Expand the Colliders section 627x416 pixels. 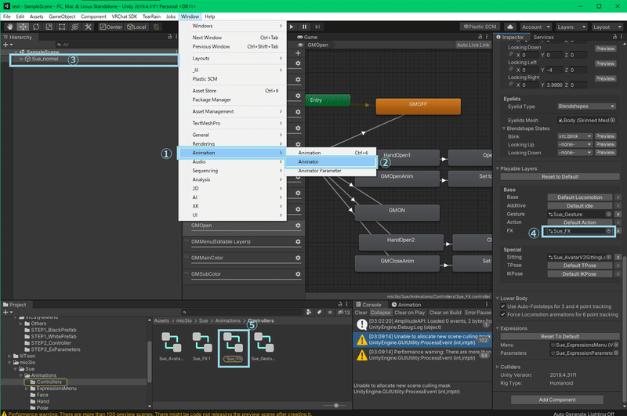pyautogui.click(x=498, y=367)
